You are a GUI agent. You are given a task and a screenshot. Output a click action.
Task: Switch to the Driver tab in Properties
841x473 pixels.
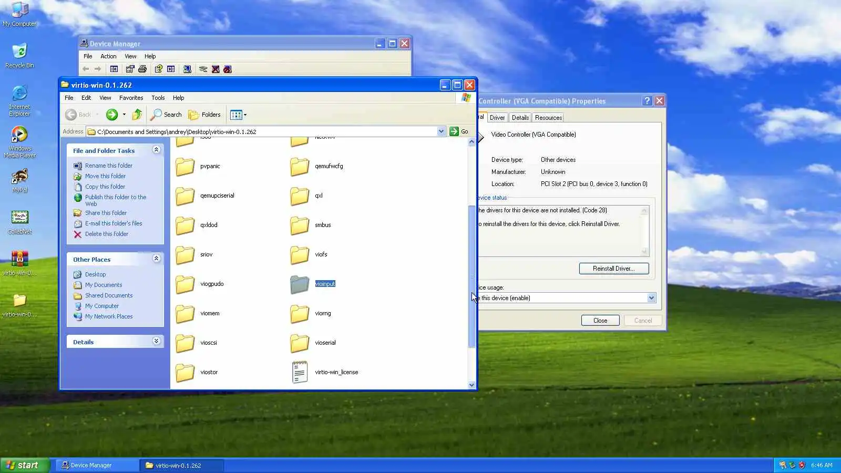[497, 118]
